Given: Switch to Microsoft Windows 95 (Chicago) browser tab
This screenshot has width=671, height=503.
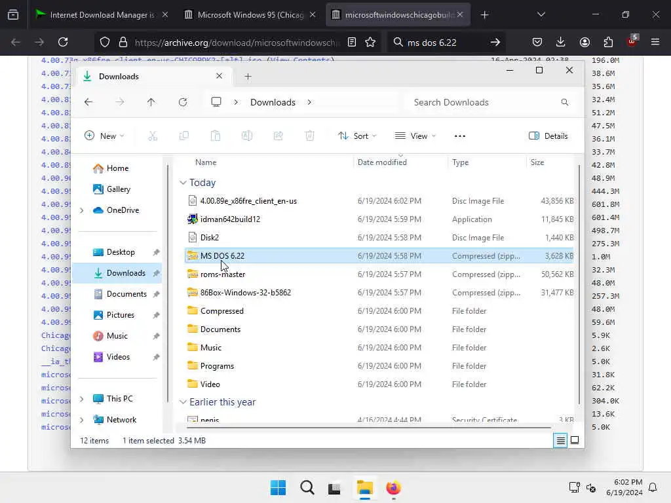Looking at the screenshot, I should [250, 14].
